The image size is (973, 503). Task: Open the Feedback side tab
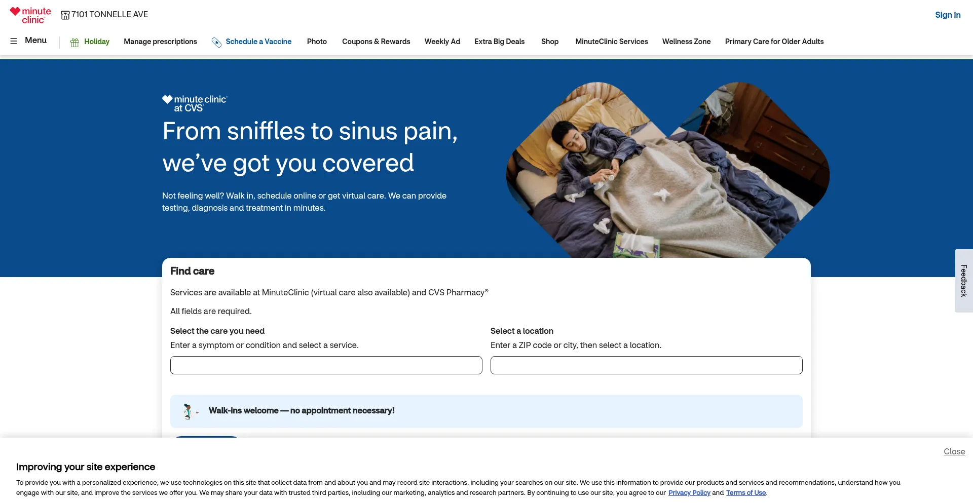pos(964,281)
